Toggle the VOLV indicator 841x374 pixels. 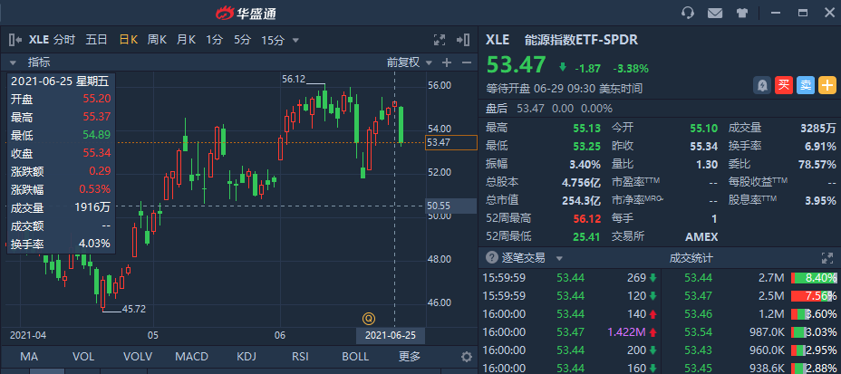click(138, 357)
